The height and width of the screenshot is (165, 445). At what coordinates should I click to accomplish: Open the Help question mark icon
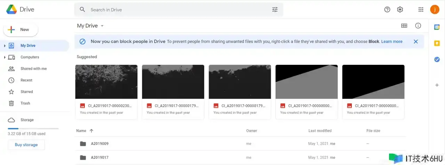[387, 9]
